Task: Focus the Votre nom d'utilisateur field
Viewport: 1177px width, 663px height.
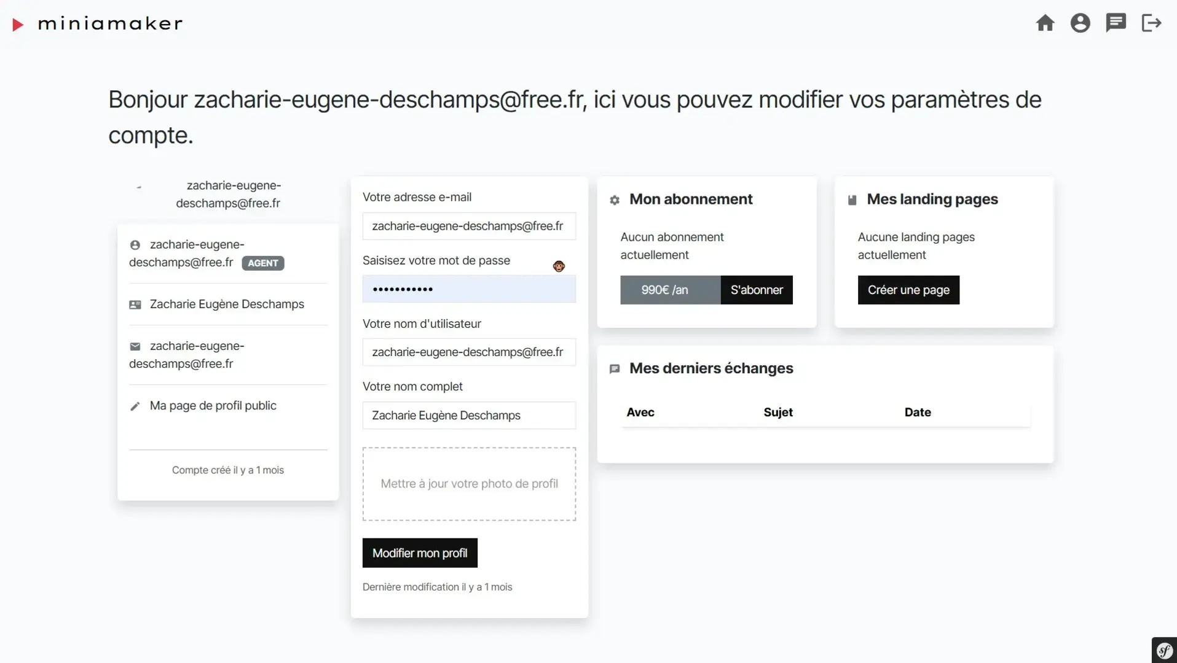Action: tap(469, 352)
